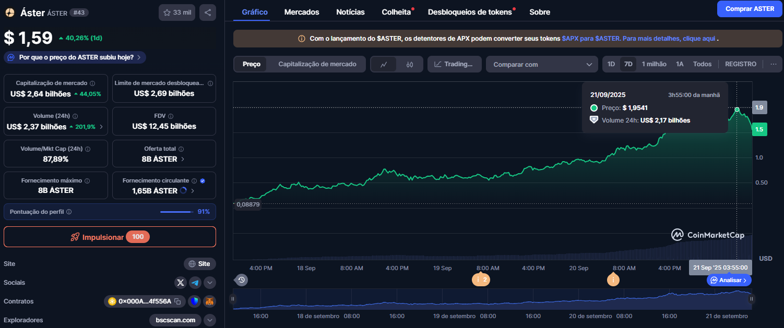Add token to MetaMask via fox icon

tap(209, 301)
